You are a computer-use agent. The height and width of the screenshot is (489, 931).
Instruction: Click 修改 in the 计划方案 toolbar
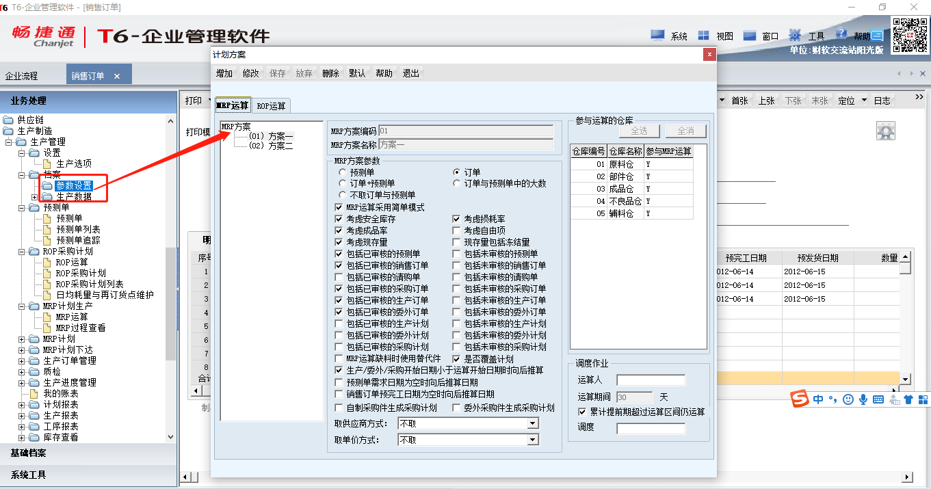[x=251, y=74]
